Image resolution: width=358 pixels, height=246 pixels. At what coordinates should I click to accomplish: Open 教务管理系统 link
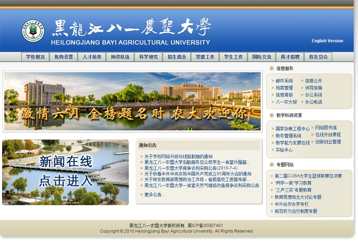coord(289,136)
